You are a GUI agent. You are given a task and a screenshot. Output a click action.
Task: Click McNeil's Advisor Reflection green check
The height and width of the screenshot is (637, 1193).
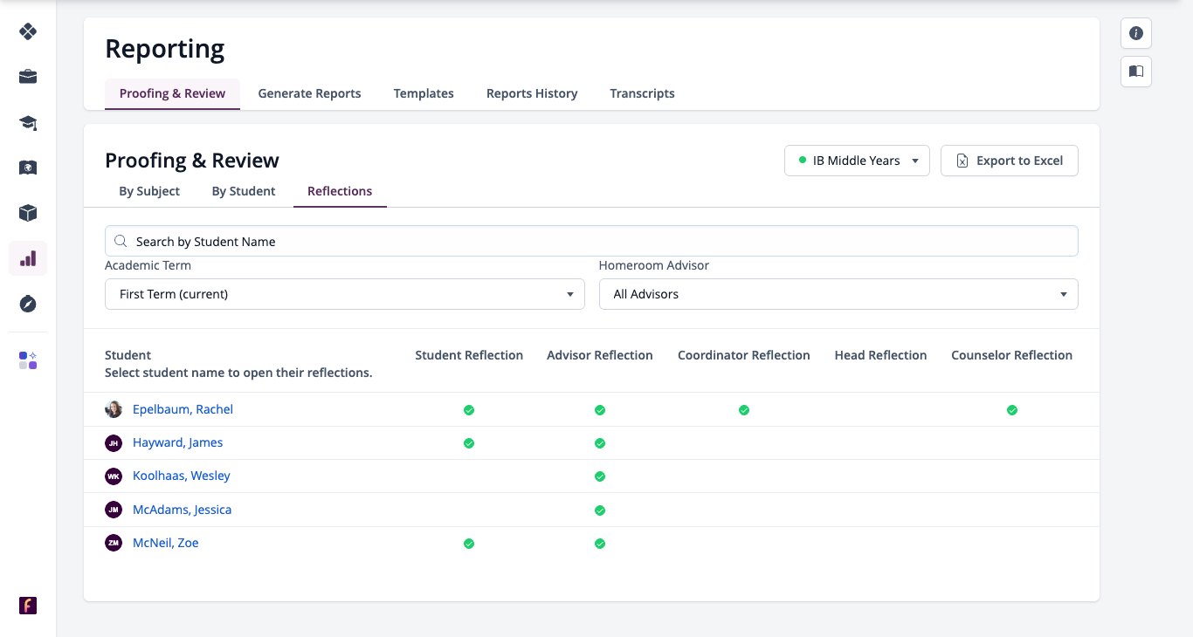pos(600,544)
